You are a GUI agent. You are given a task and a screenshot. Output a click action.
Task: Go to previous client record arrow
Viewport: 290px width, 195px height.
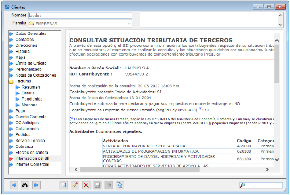14,185
